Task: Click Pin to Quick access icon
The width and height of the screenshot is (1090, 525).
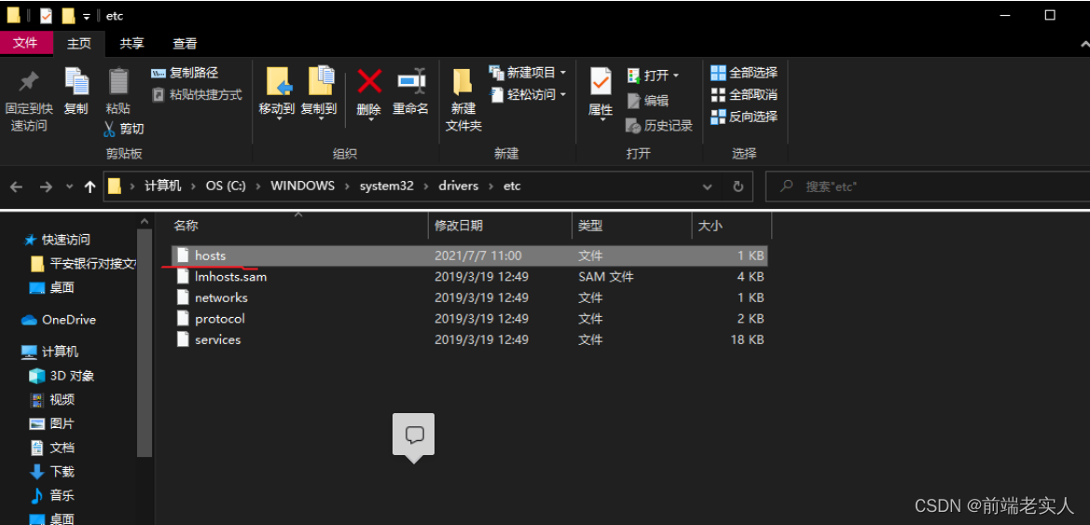Action: coord(29,82)
